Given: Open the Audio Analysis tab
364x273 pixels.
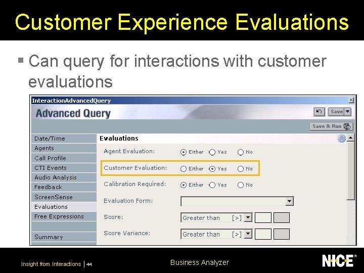Looking at the screenshot, I should click(64, 177).
